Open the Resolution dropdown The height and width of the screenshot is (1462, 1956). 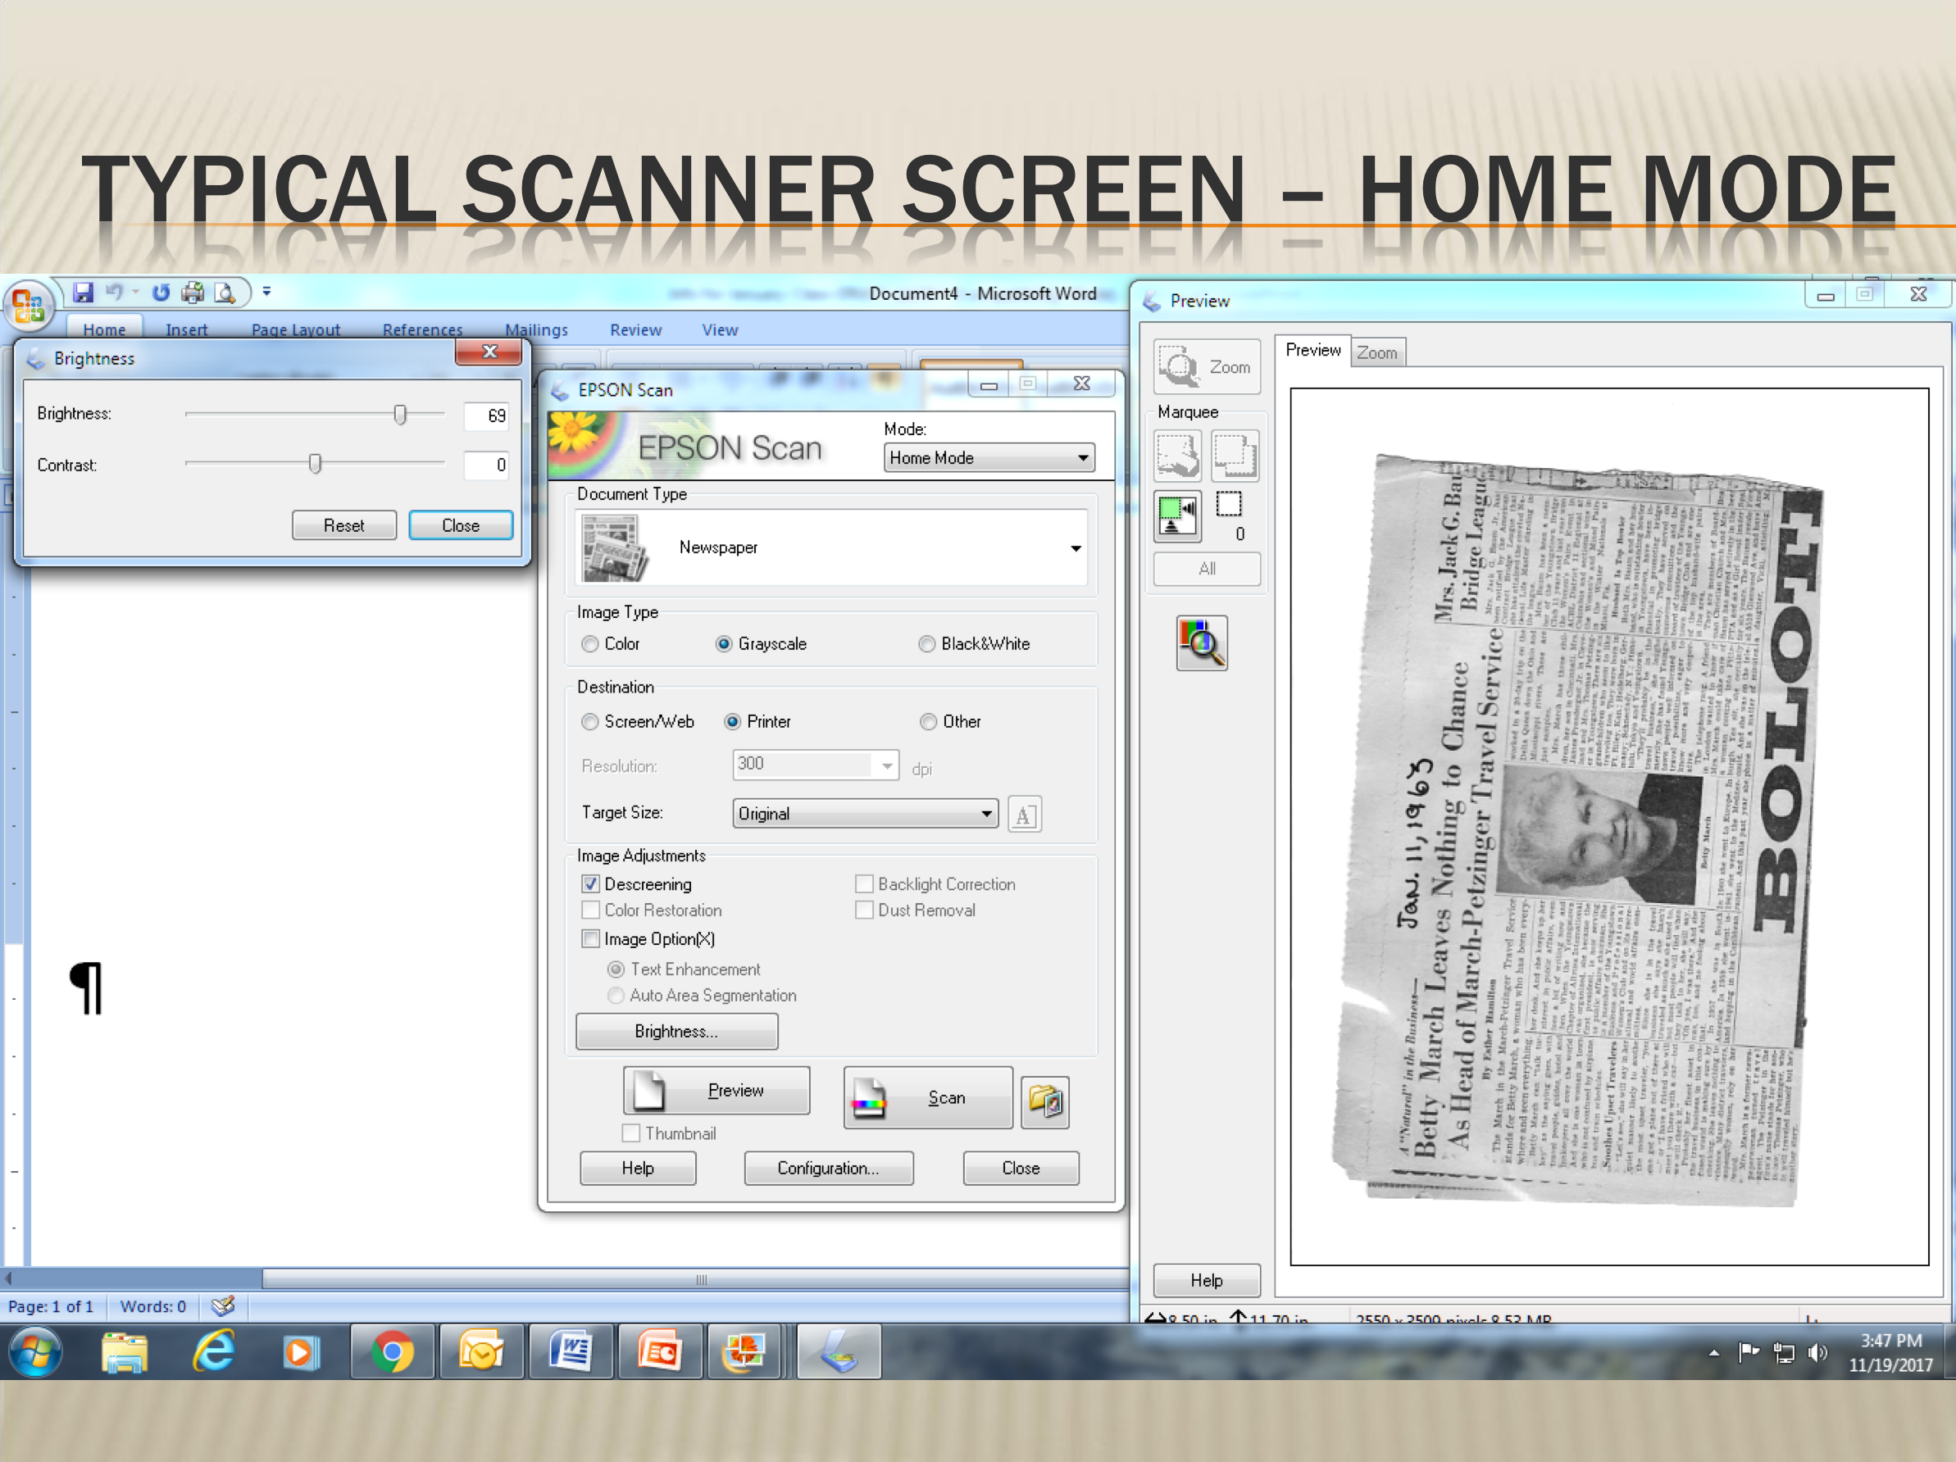point(816,765)
